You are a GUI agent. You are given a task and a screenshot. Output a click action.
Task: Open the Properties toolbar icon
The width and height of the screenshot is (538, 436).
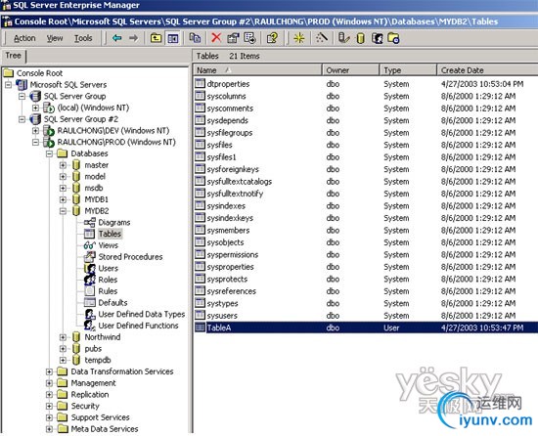click(233, 38)
